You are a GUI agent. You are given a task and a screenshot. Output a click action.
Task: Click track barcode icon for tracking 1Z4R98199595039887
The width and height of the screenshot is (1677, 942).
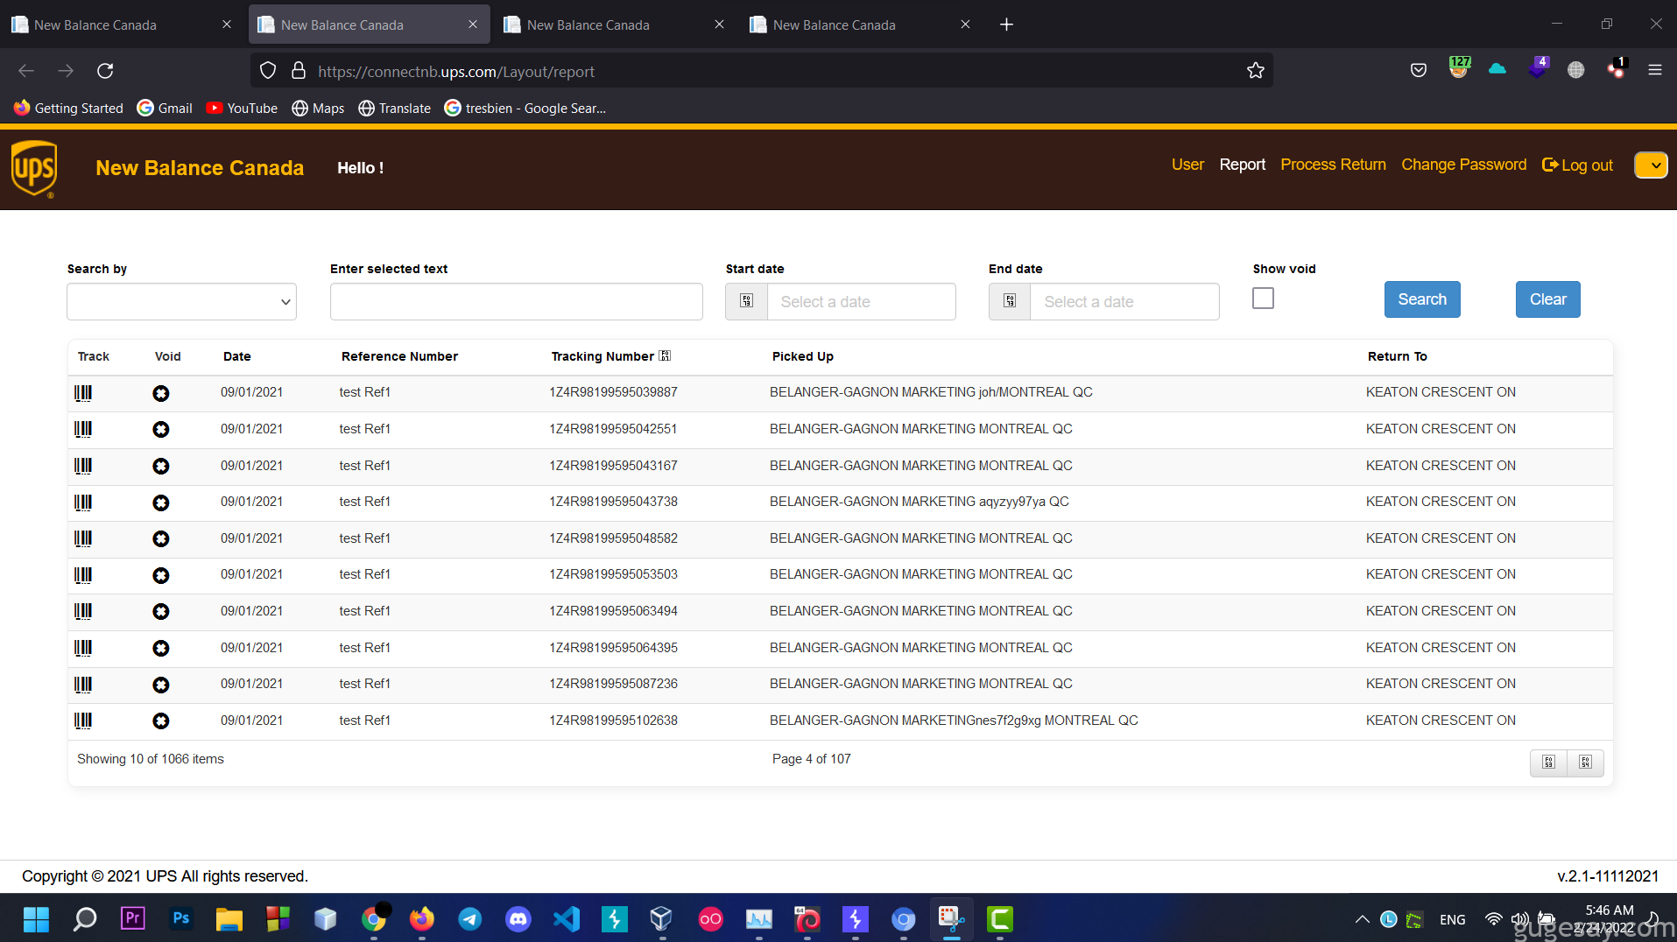pos(83,393)
